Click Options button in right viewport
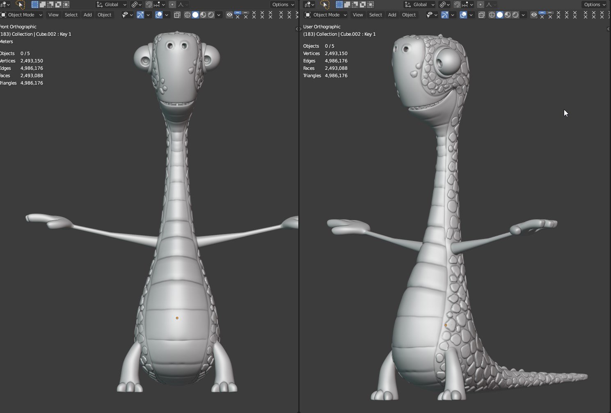 point(595,5)
